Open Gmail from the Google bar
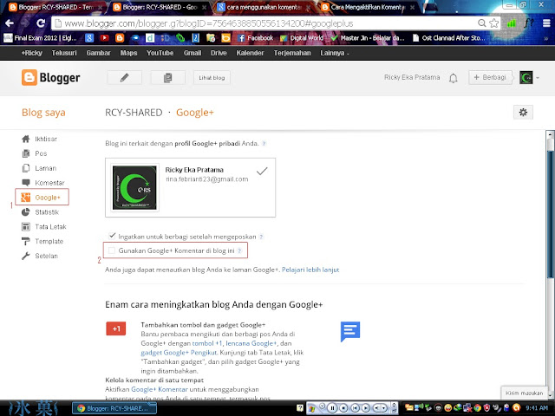Viewport: 555px width, 416px height. coord(193,53)
